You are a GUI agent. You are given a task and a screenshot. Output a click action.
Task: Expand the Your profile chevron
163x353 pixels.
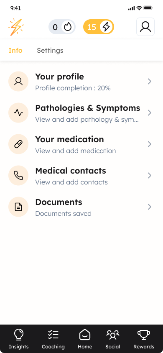click(x=150, y=81)
